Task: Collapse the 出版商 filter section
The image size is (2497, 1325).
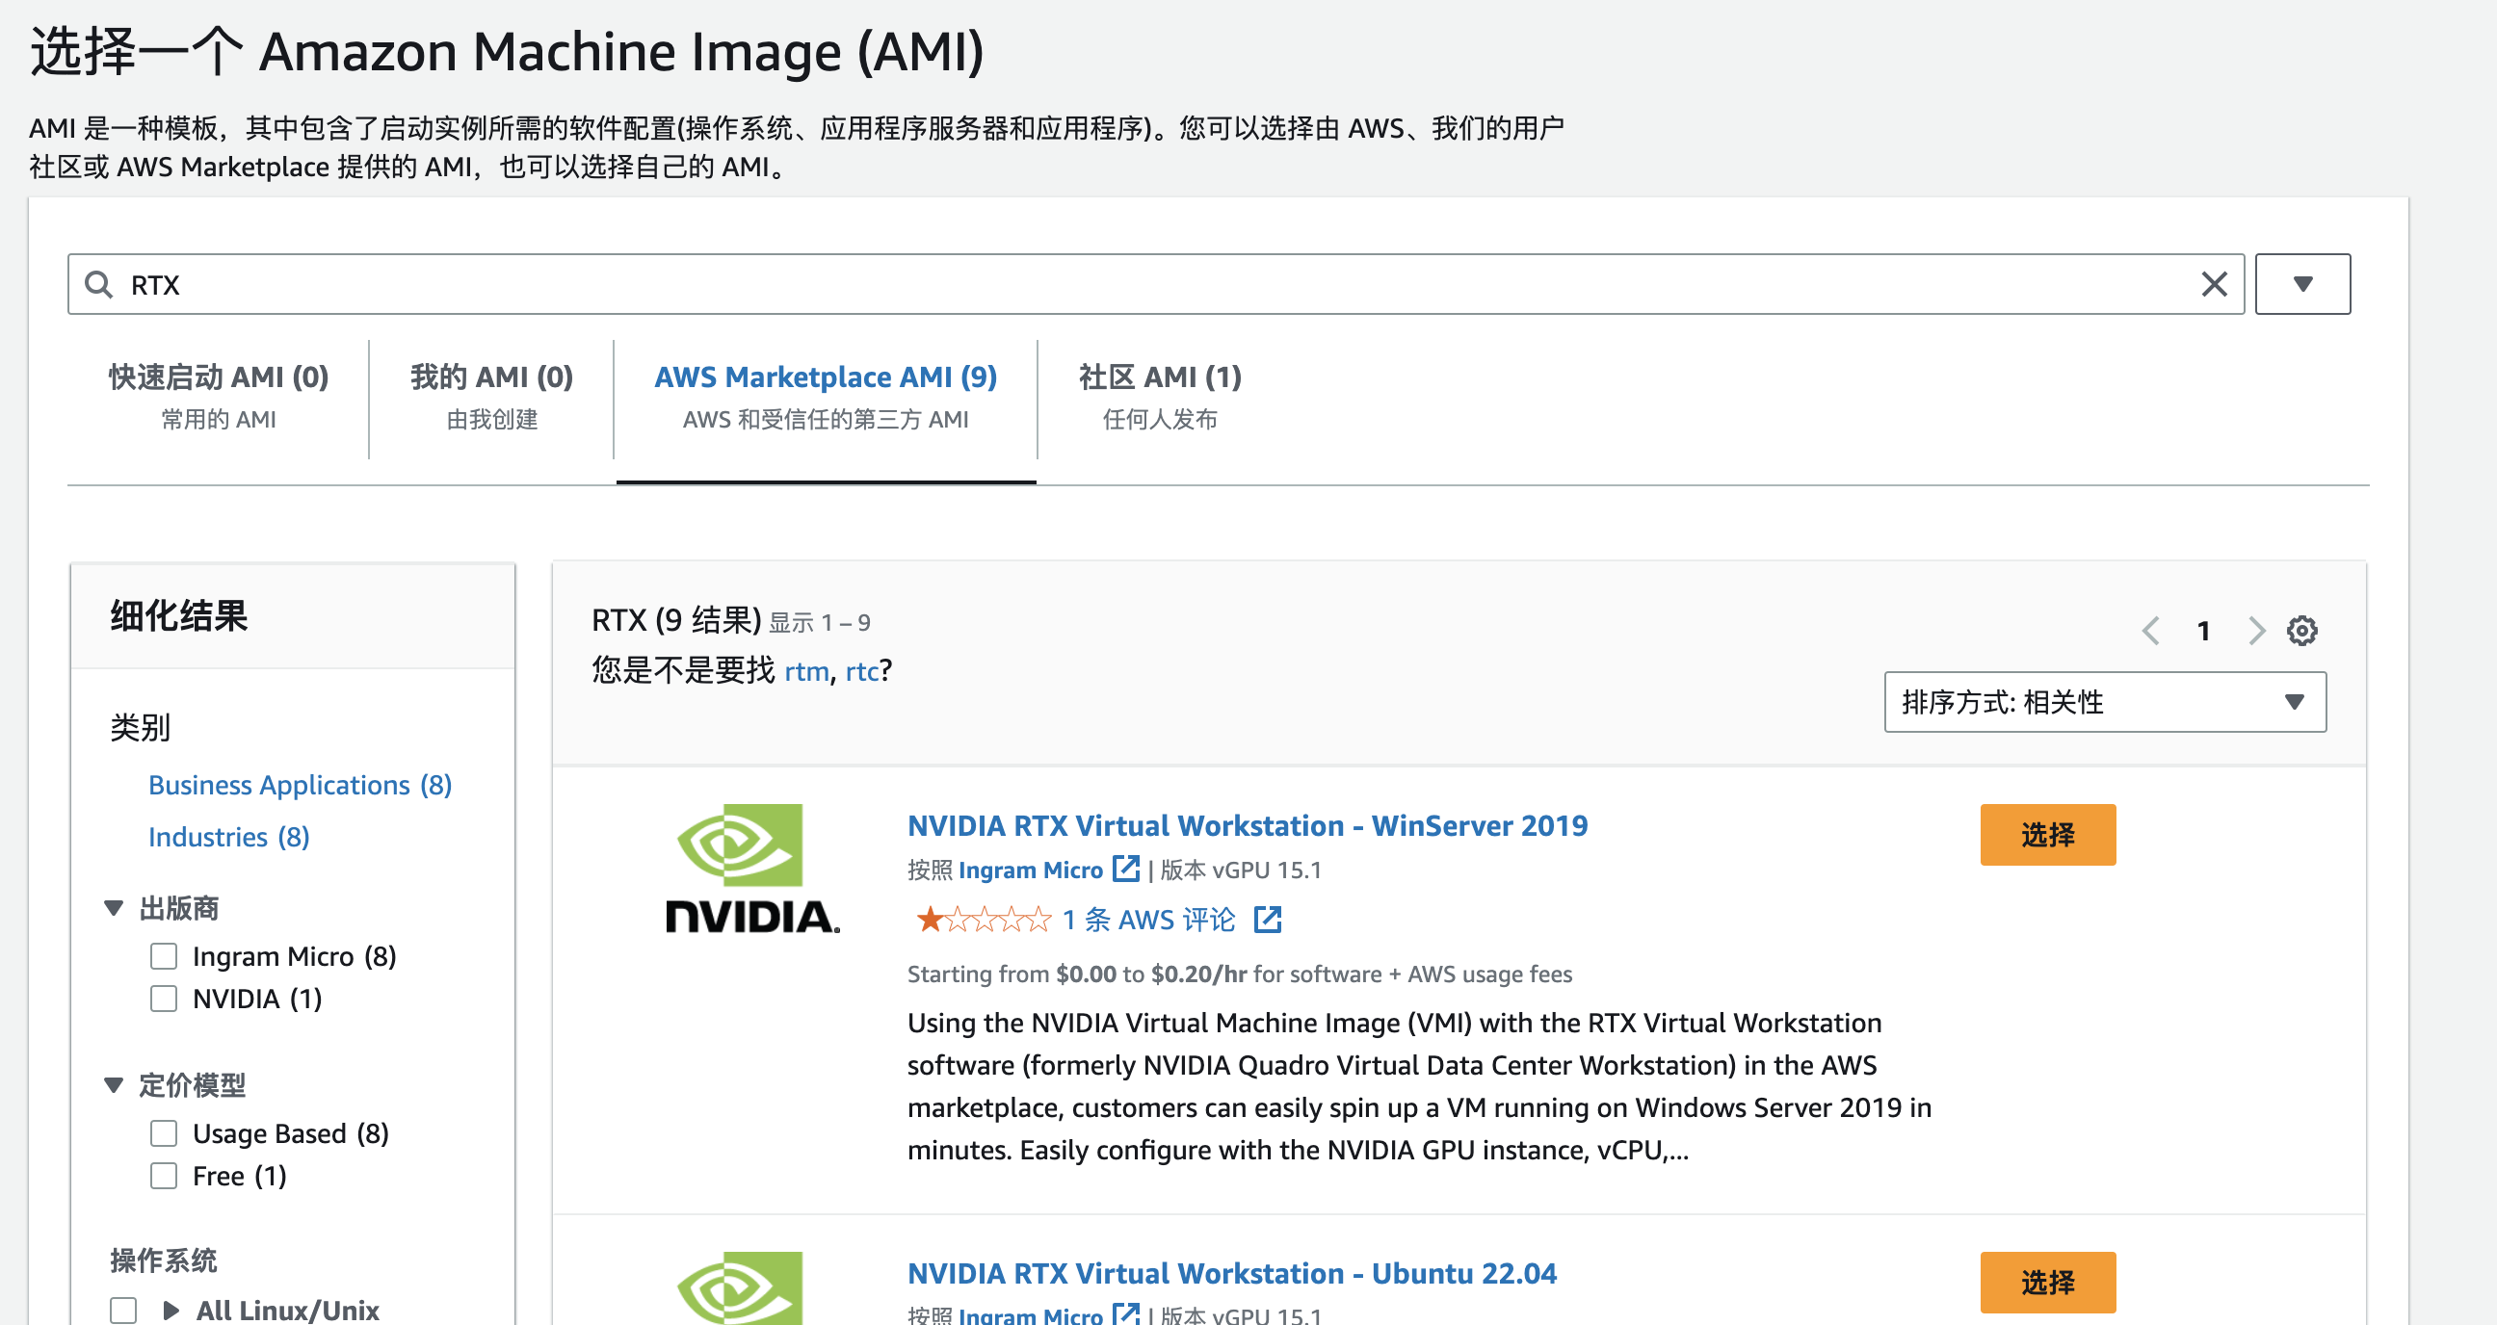Action: pos(114,908)
